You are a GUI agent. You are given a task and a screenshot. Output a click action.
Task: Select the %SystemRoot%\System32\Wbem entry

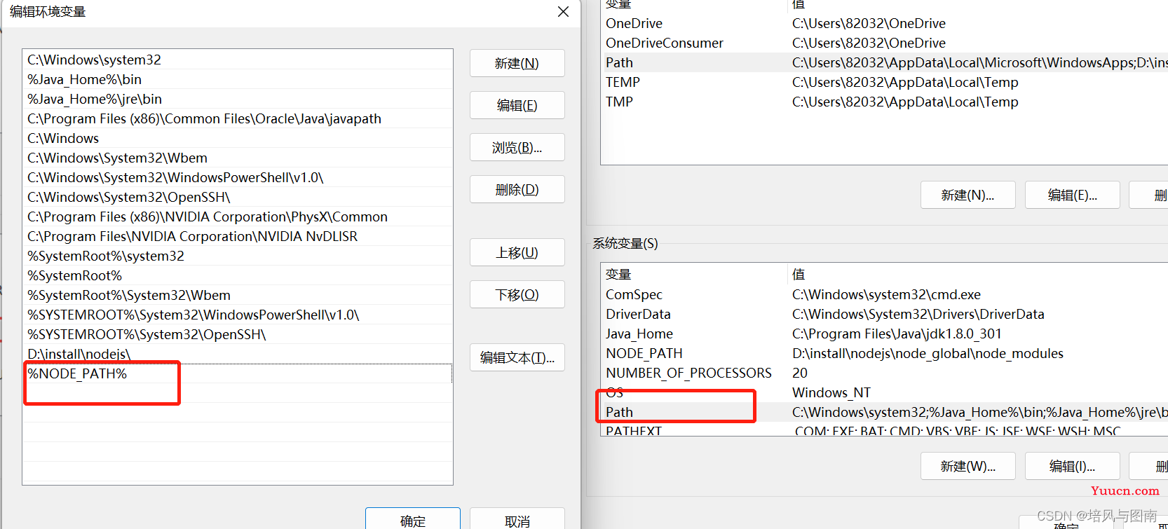[x=238, y=295]
